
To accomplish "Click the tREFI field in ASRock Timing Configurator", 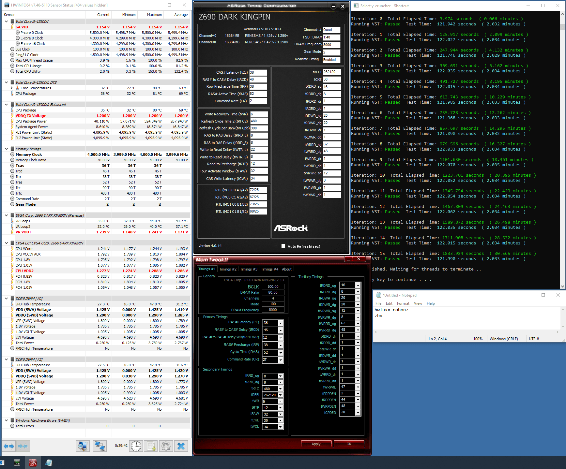I will [332, 72].
